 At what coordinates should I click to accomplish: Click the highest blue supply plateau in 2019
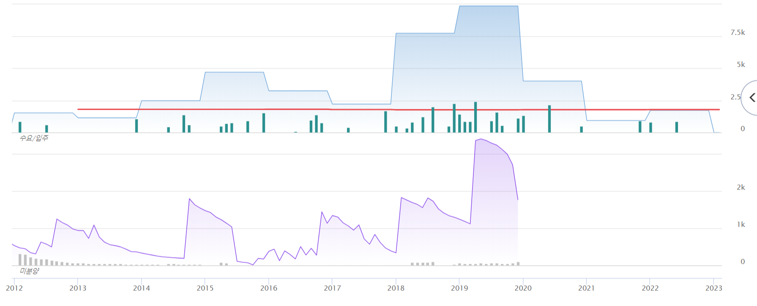click(489, 6)
